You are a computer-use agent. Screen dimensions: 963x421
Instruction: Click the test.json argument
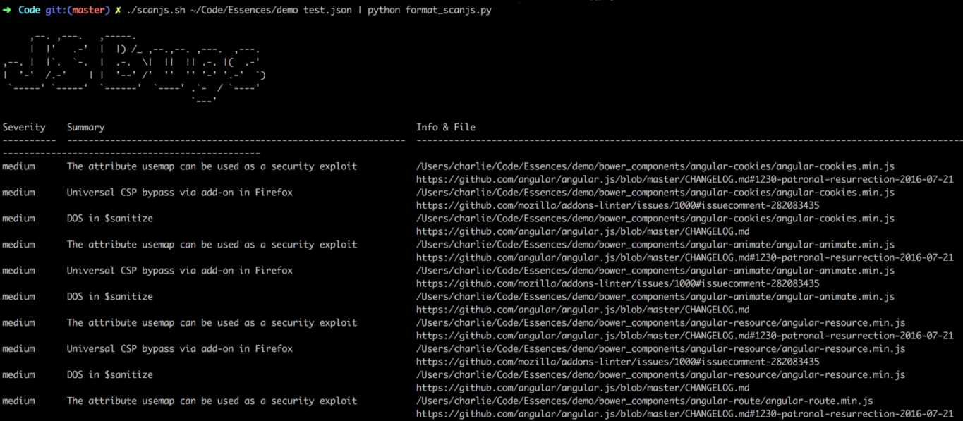[330, 11]
